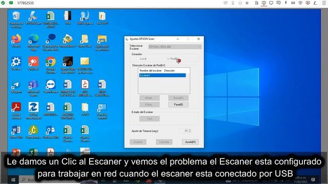Select the AnyDesk desktop shortcut
The height and width of the screenshot is (184, 328).
click(33, 63)
